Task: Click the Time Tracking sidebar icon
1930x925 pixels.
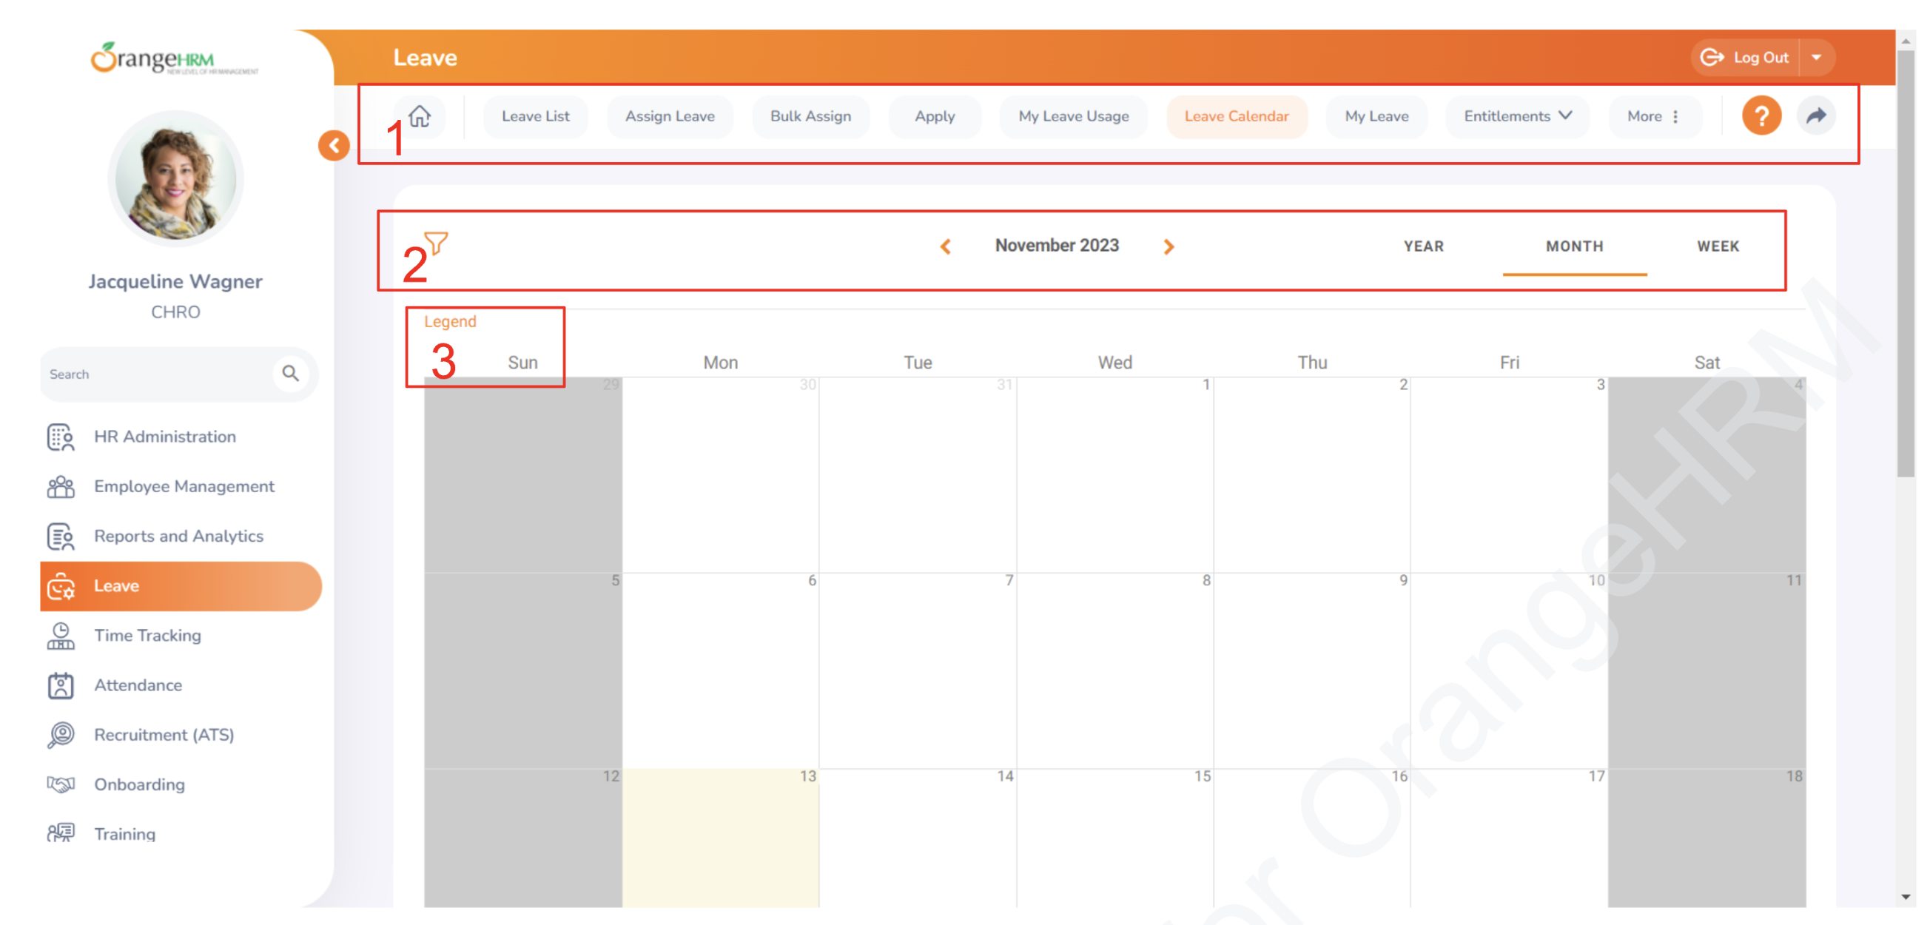Action: [x=61, y=636]
